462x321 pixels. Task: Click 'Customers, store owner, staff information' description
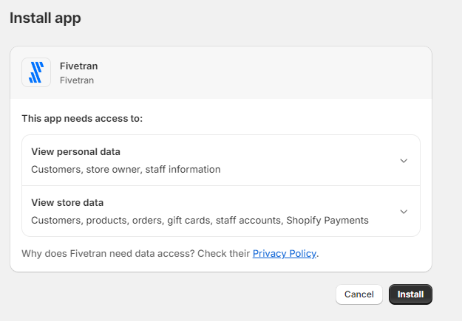tap(126, 169)
